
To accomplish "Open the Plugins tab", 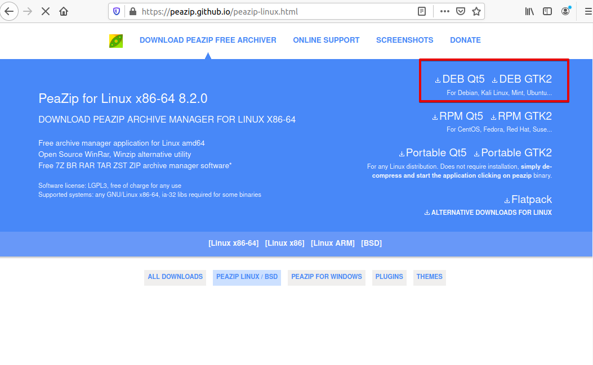I will point(389,277).
